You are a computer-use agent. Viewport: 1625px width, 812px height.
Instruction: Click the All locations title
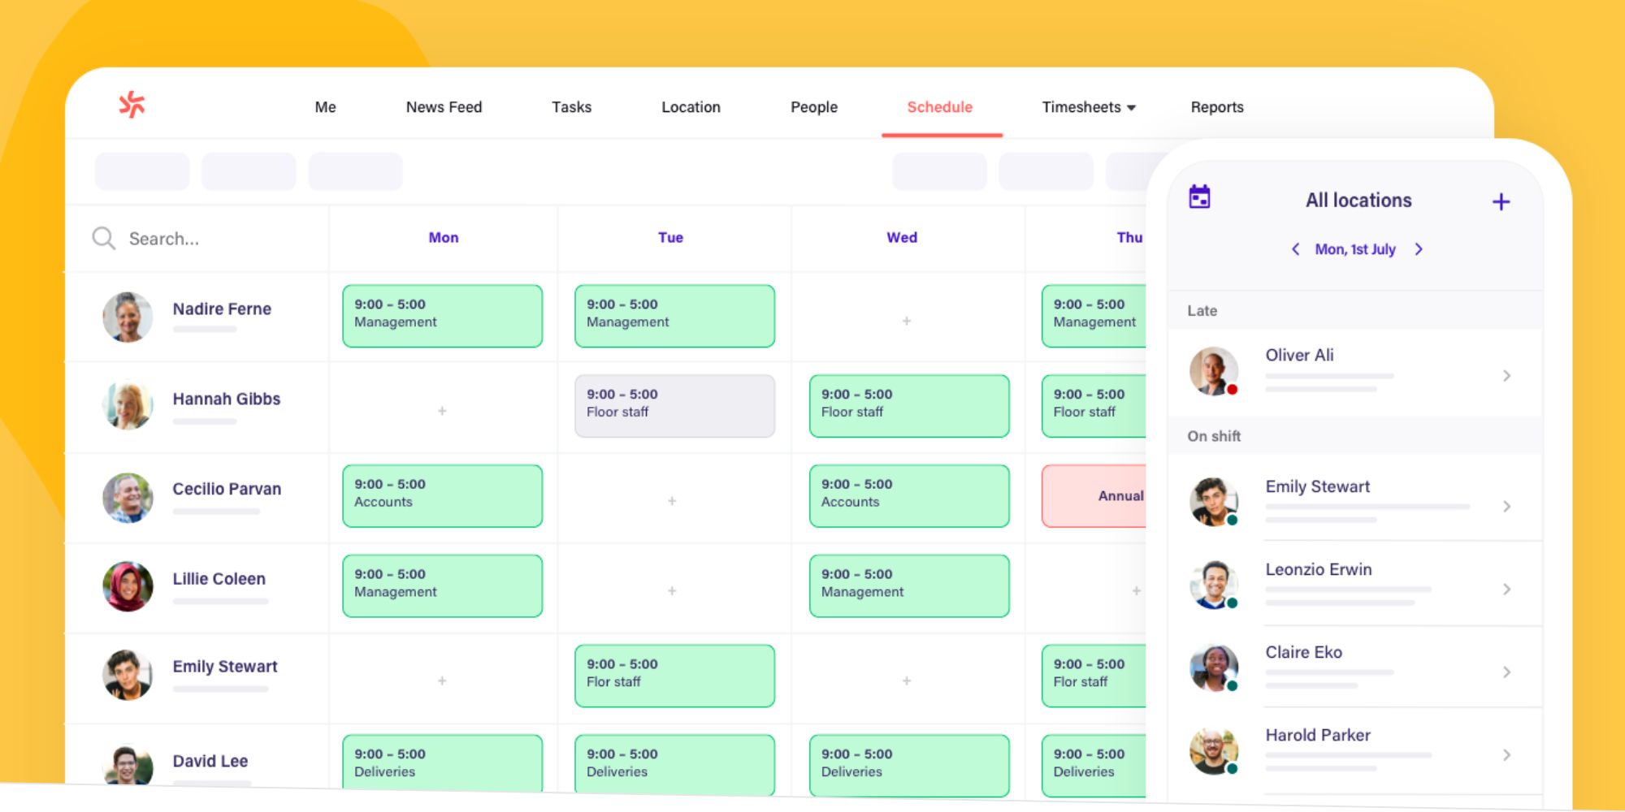click(x=1358, y=201)
